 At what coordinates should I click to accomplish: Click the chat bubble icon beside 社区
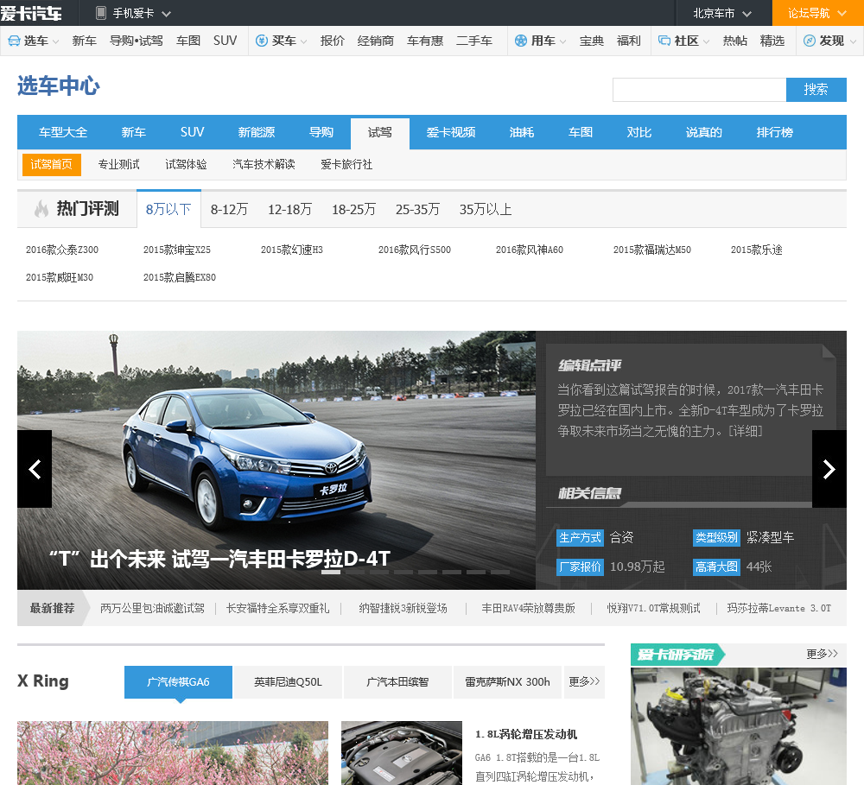tap(664, 41)
